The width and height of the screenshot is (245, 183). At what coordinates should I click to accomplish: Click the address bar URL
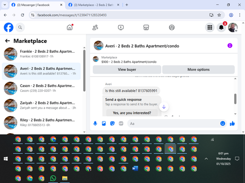pyautogui.click(x=72, y=15)
